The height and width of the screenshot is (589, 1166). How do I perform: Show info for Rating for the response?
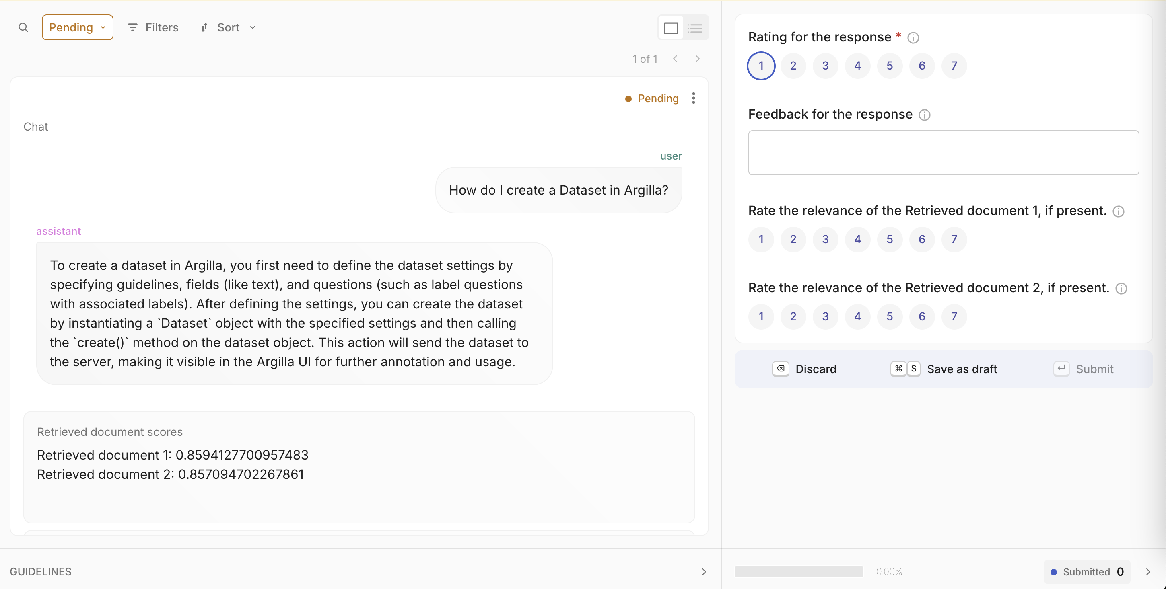coord(913,37)
